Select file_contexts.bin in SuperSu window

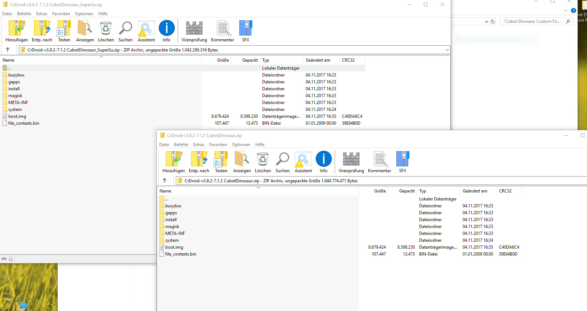(x=24, y=123)
